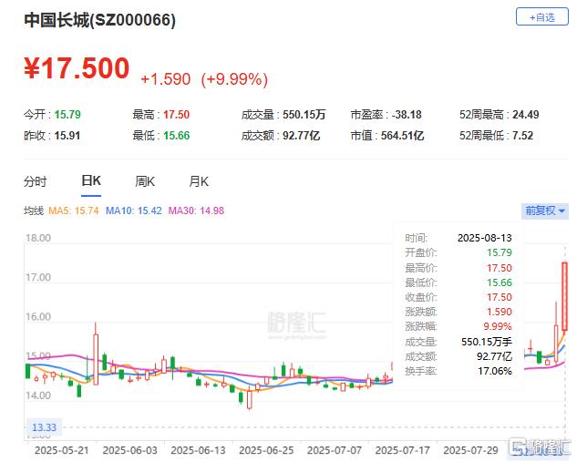Switch to 分时 chart tab
Viewport: 577px width, 462px height.
click(35, 181)
